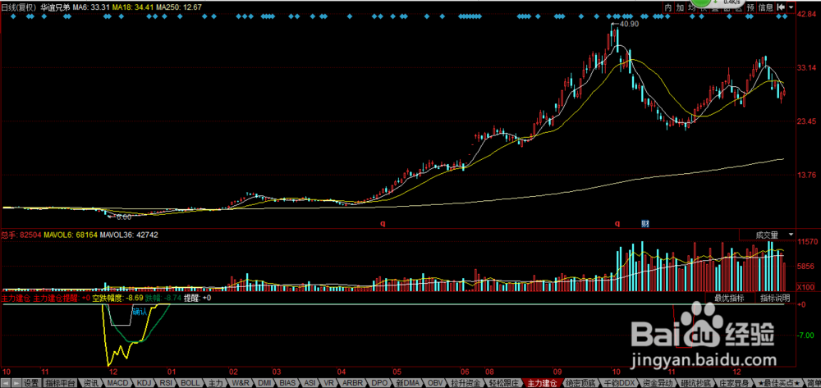Click the 内 toolbar button

(668, 7)
